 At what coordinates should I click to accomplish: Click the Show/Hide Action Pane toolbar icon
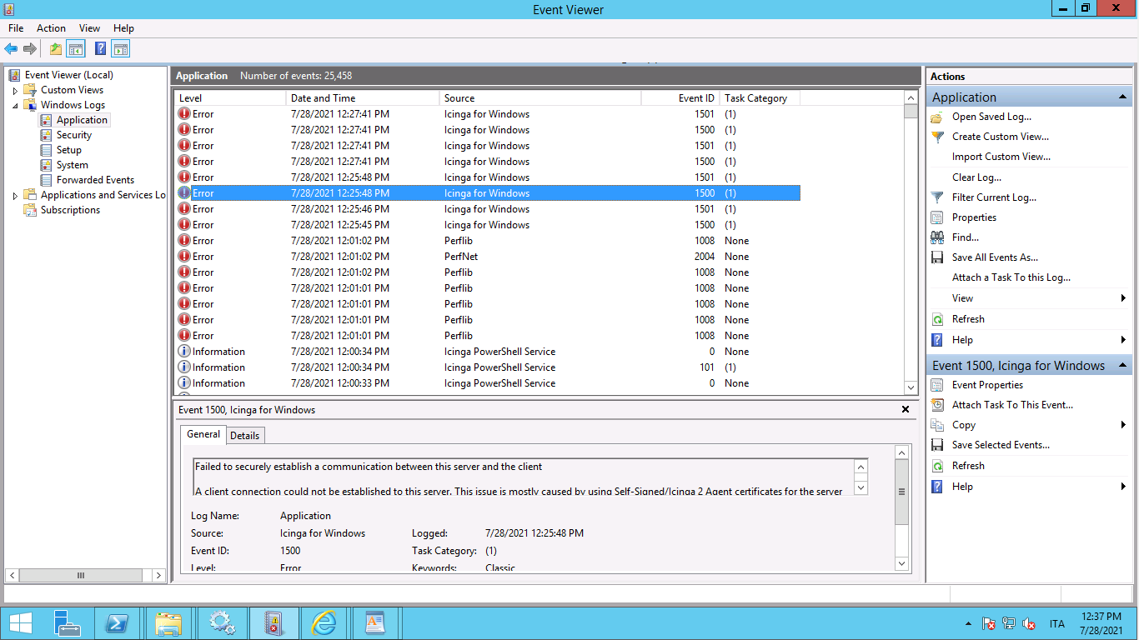pos(120,48)
